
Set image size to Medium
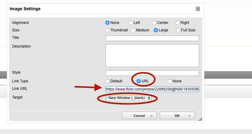(133, 30)
